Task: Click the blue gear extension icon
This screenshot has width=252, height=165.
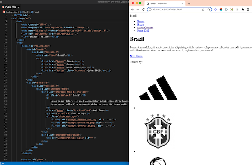Action: pos(216,10)
